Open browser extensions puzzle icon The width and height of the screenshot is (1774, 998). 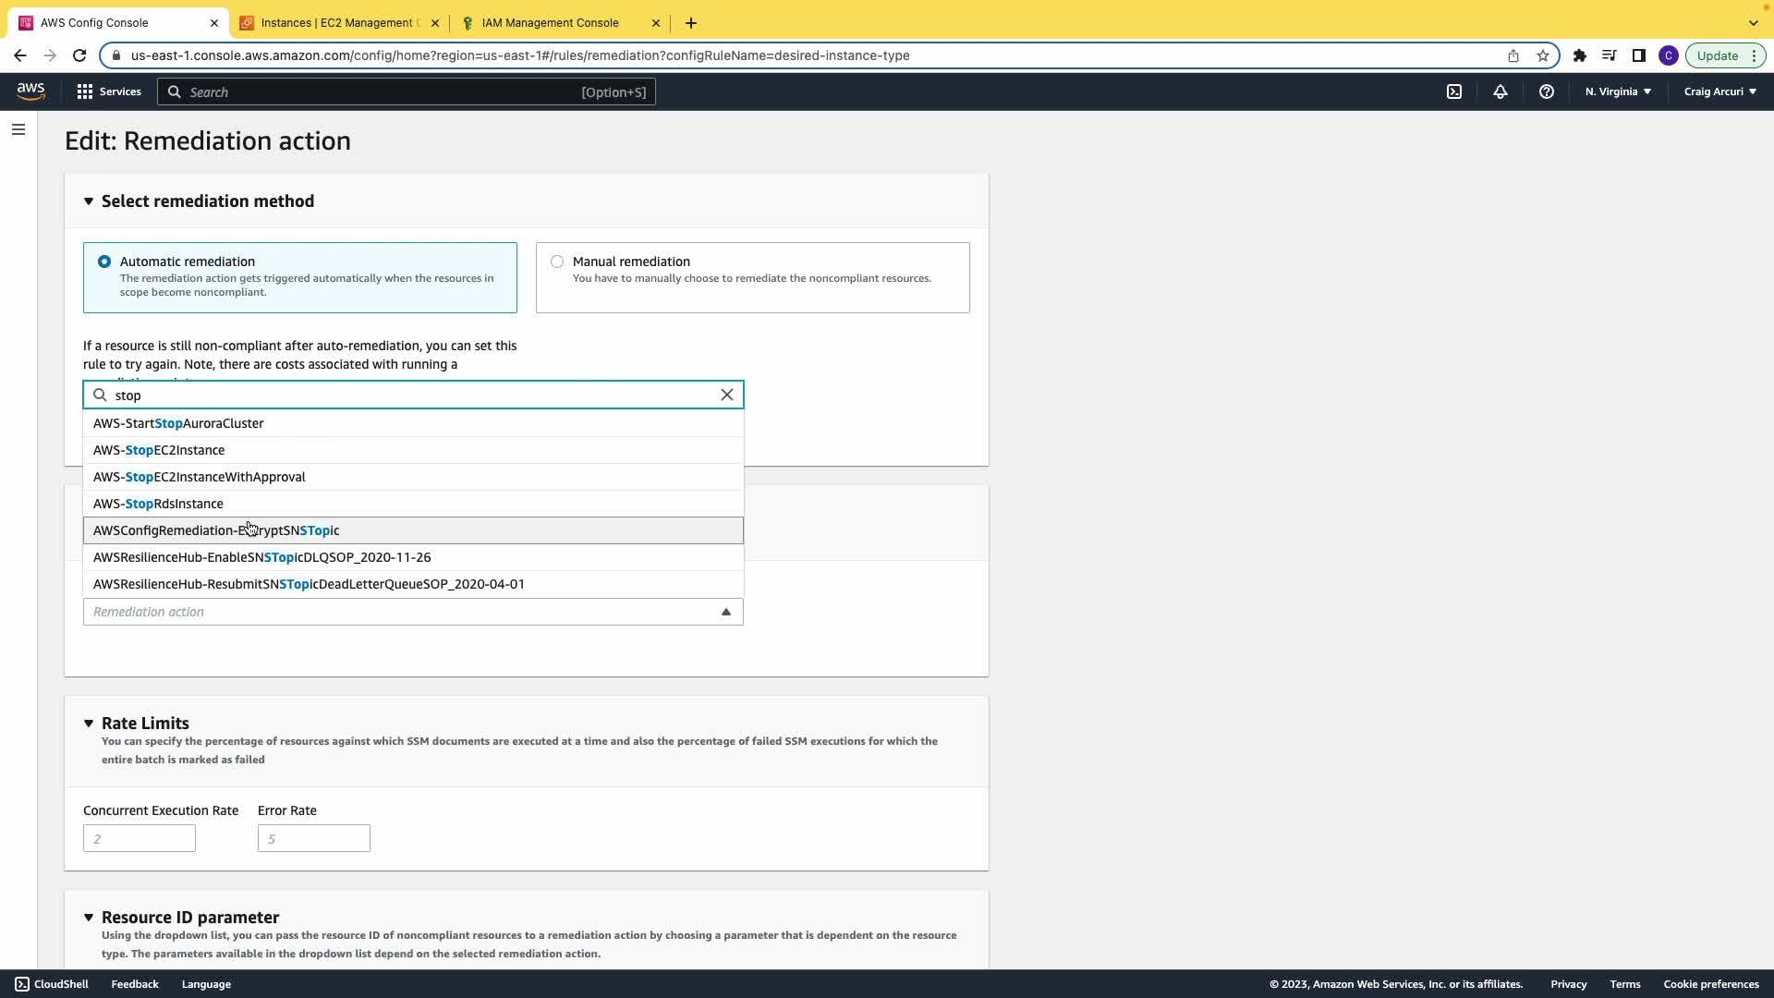(x=1579, y=55)
